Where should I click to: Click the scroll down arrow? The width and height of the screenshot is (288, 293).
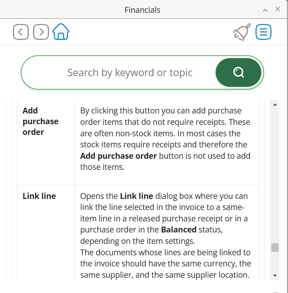275,275
